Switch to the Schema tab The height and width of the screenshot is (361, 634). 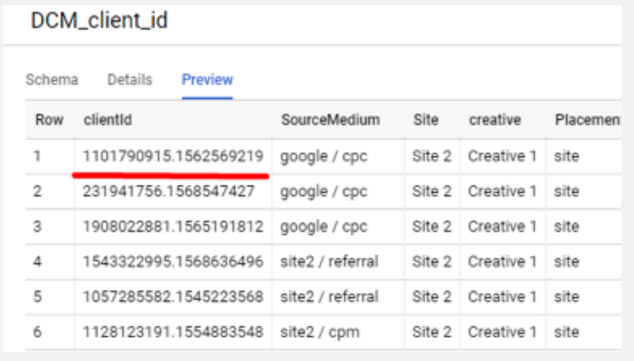pos(52,80)
